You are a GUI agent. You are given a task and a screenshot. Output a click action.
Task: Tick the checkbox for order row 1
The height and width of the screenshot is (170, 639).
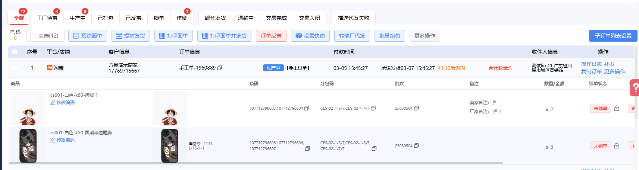click(x=15, y=68)
